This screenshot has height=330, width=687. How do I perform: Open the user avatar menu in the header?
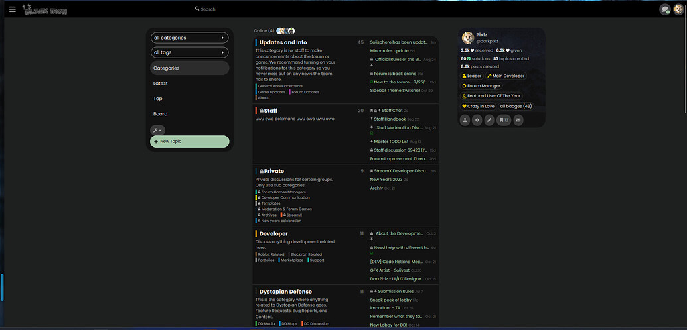pos(677,9)
